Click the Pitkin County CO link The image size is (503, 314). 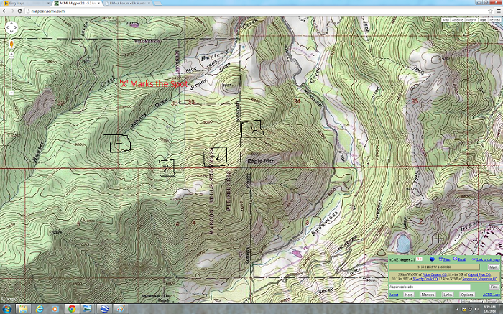coord(434,274)
